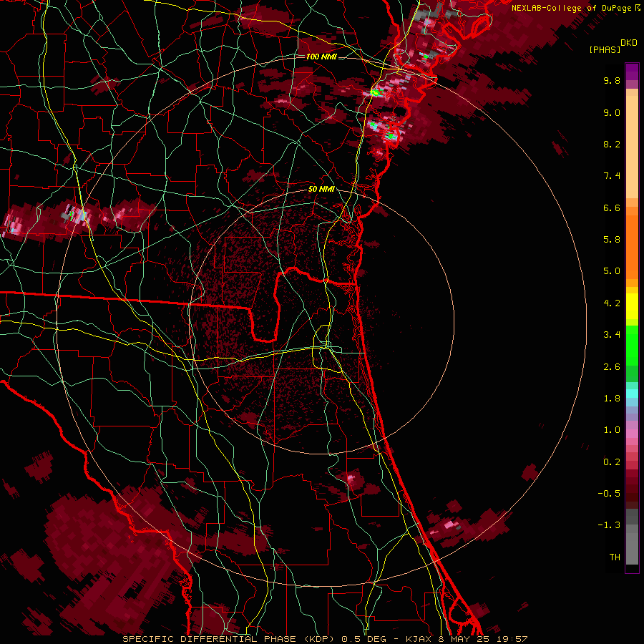Click the 3.4 legend value
The image size is (644, 644).
[612, 335]
